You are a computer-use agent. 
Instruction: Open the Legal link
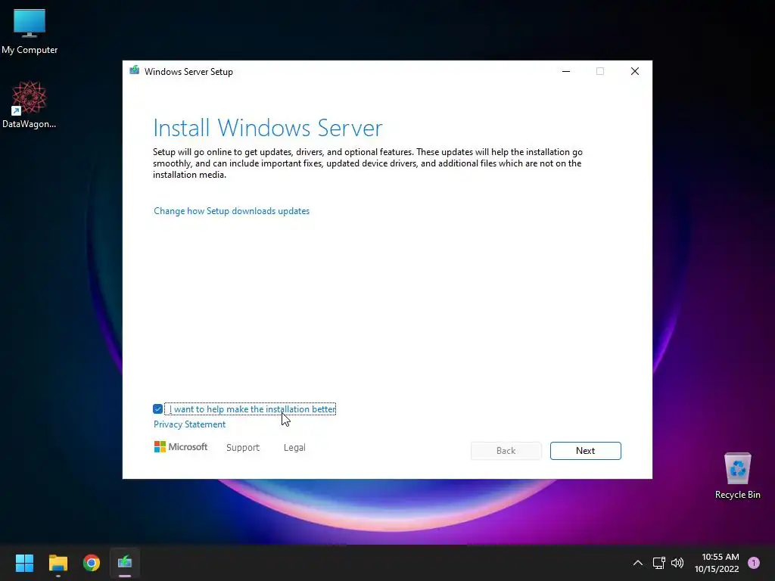pyautogui.click(x=294, y=448)
